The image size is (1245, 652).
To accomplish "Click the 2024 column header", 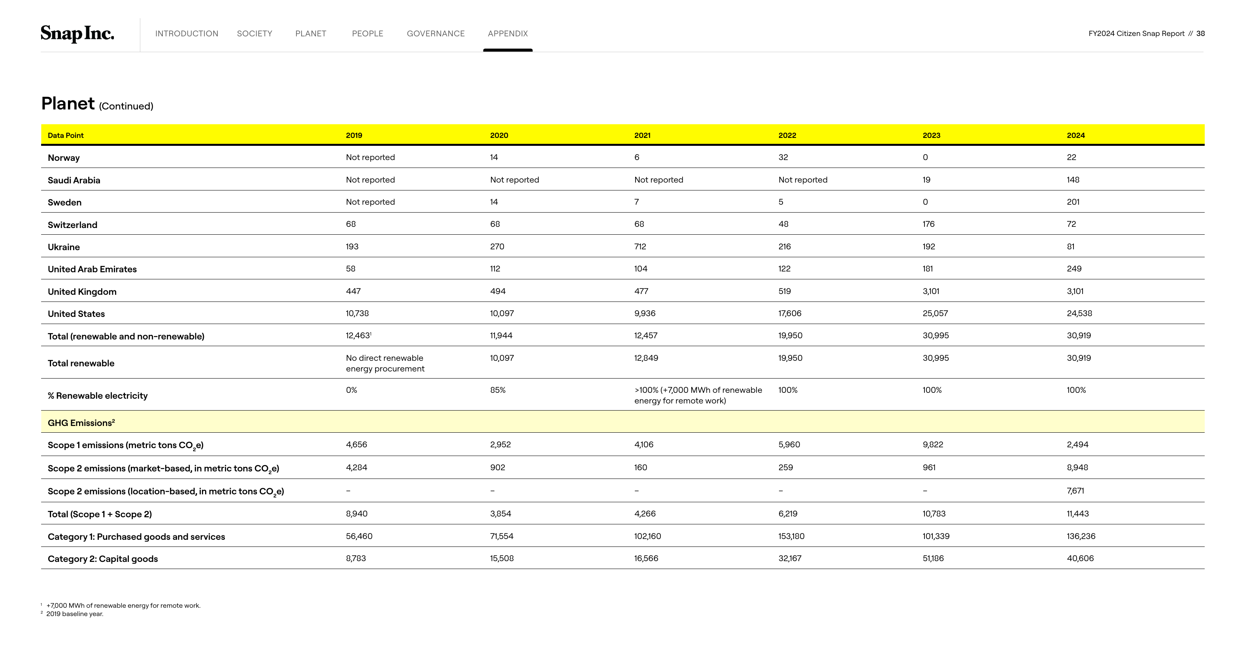I will 1075,135.
